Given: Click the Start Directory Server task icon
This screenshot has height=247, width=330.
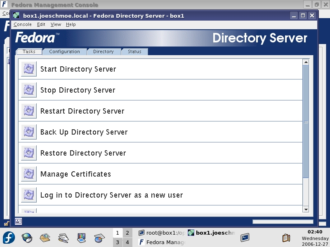Looking at the screenshot, I should 29,69.
